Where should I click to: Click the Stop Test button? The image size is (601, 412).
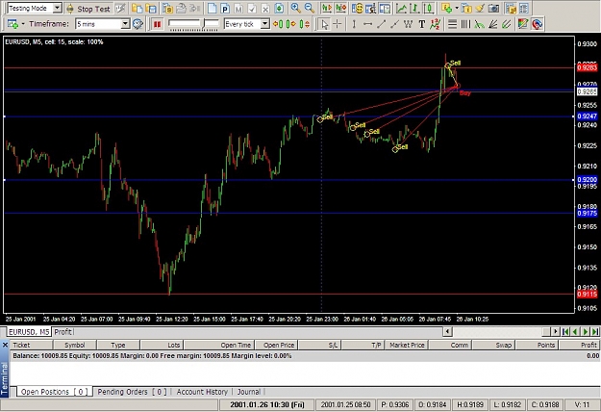(88, 9)
